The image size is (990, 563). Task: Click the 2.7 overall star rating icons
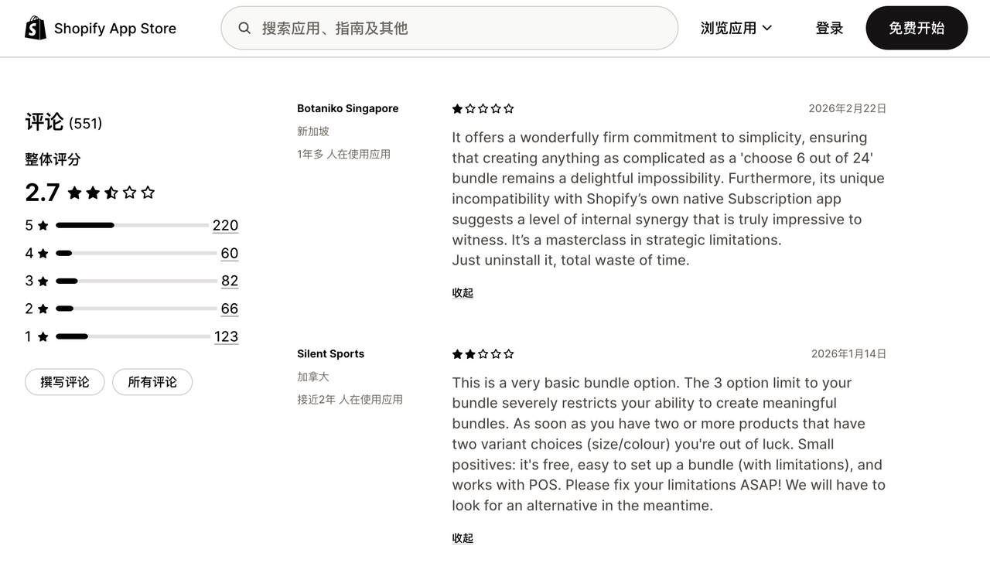(111, 193)
